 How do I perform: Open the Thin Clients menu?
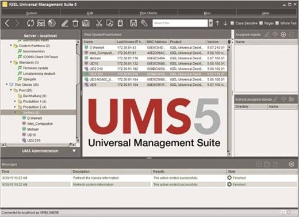[148, 13]
